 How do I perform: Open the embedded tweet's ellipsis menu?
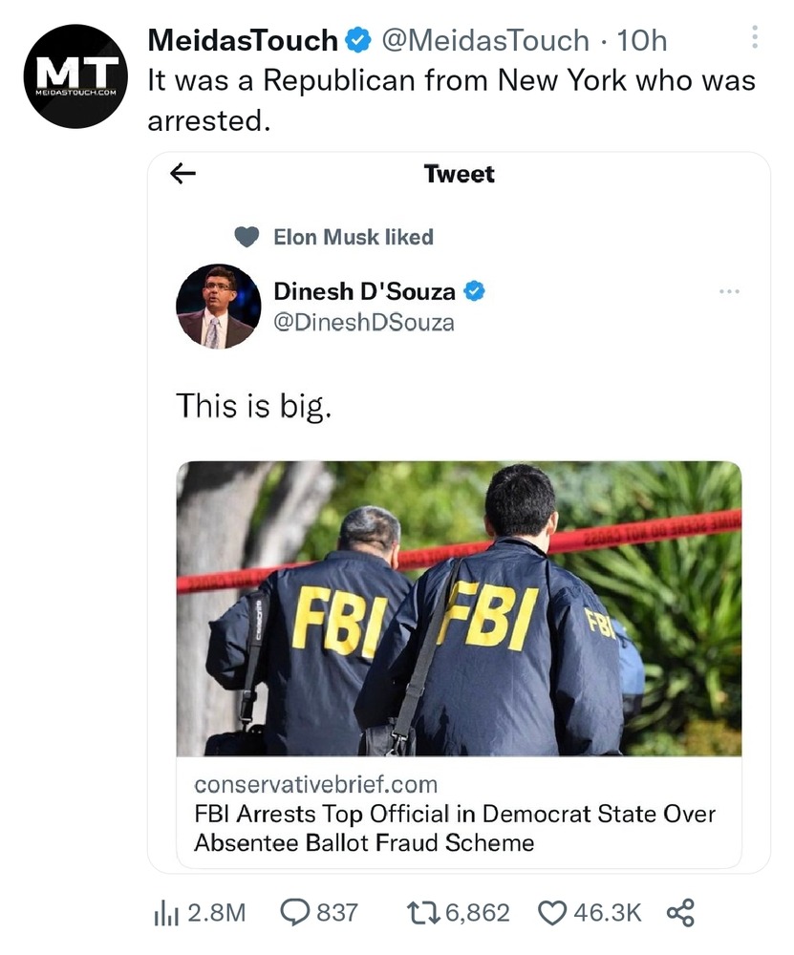coord(729,291)
